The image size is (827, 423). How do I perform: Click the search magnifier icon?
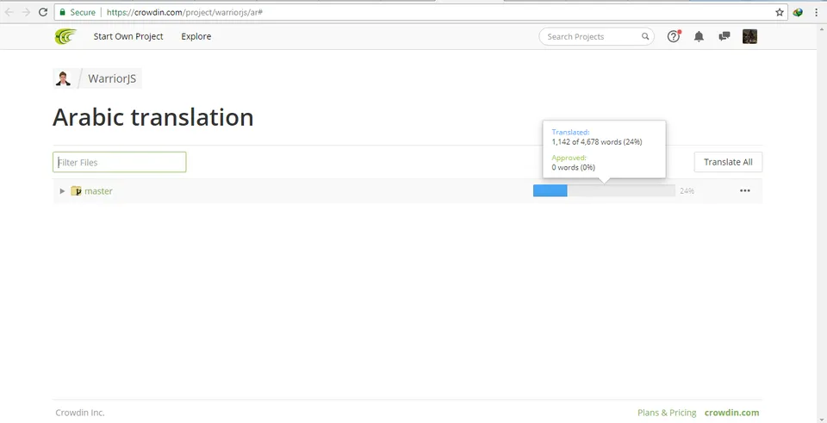tap(645, 36)
